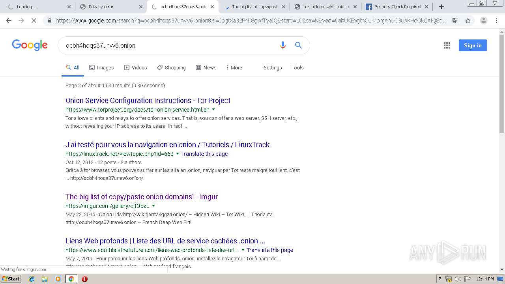Open Onion Service Configuration Instructions result
Image resolution: width=505 pixels, height=284 pixels.
148,101
